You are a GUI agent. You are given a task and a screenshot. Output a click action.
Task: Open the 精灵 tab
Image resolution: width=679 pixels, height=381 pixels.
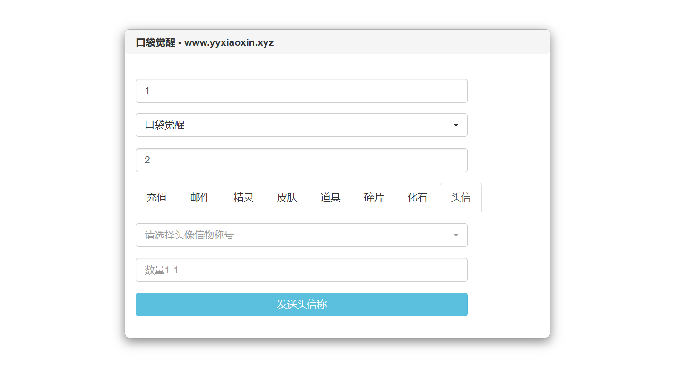coord(243,197)
